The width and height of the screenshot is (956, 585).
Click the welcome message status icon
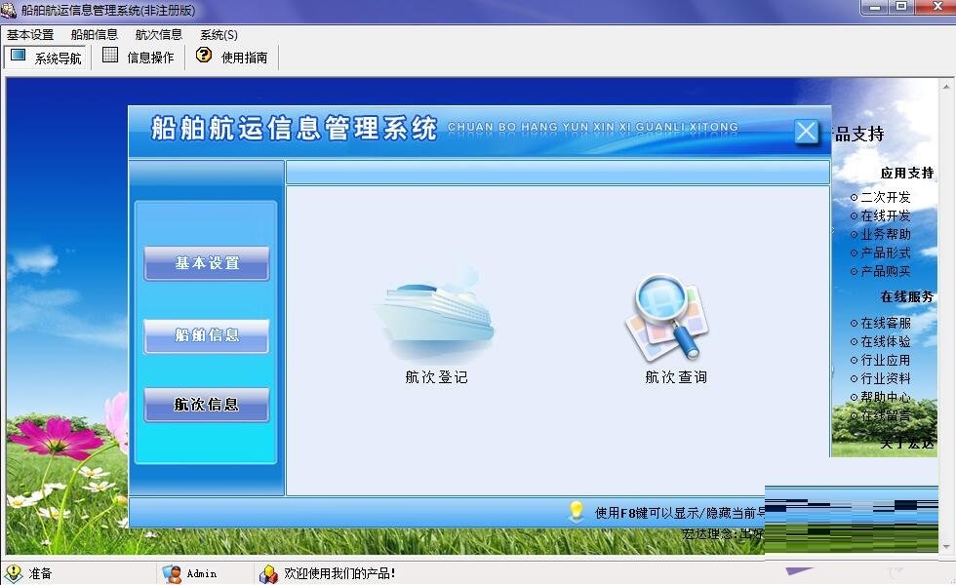[268, 573]
